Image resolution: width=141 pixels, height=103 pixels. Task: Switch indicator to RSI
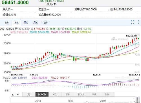click(68, 94)
